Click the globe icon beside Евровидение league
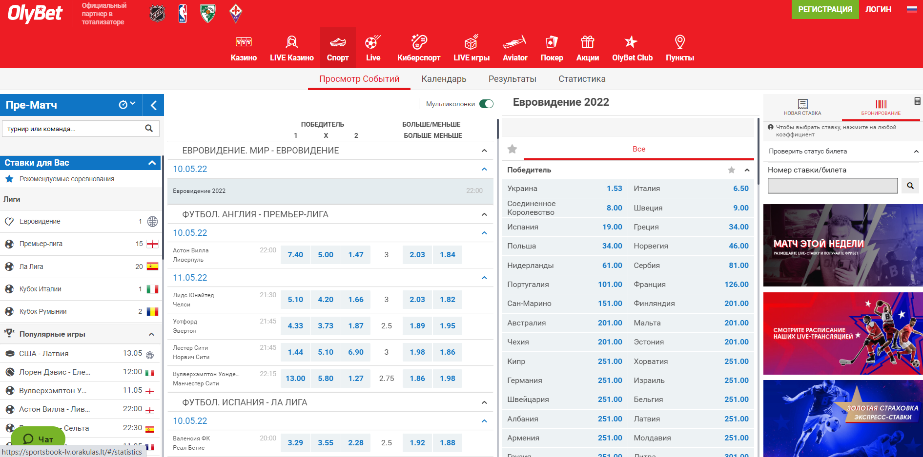 click(x=152, y=222)
